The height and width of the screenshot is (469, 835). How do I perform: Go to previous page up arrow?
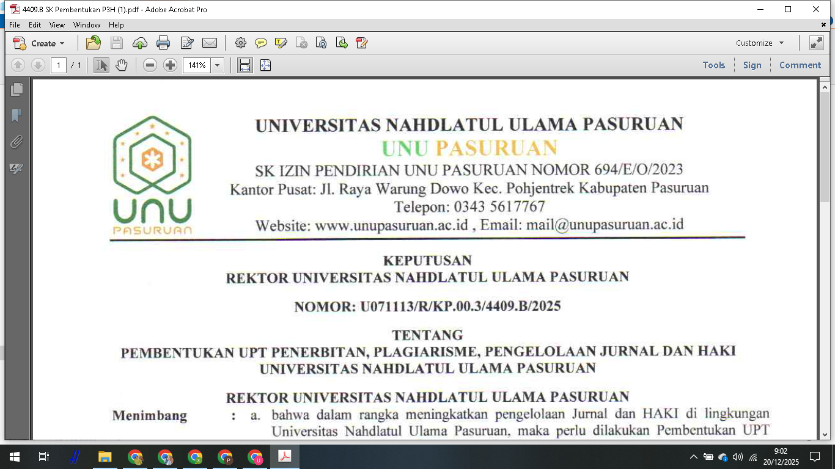18,65
